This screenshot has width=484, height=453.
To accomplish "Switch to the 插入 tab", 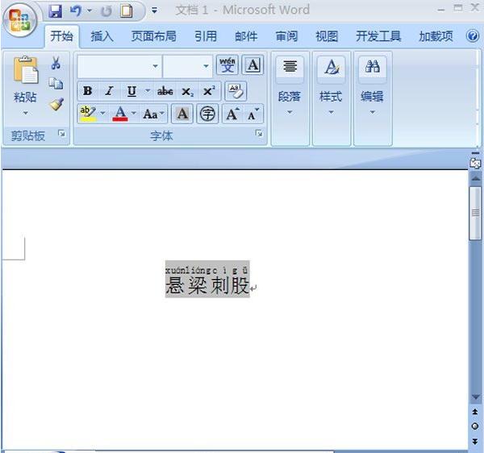I will click(x=102, y=36).
